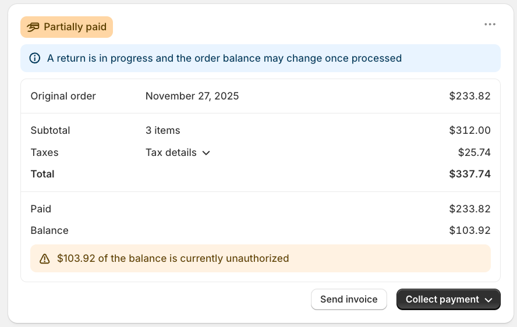Click the Tax details link
This screenshot has height=327, width=517.
pos(171,152)
